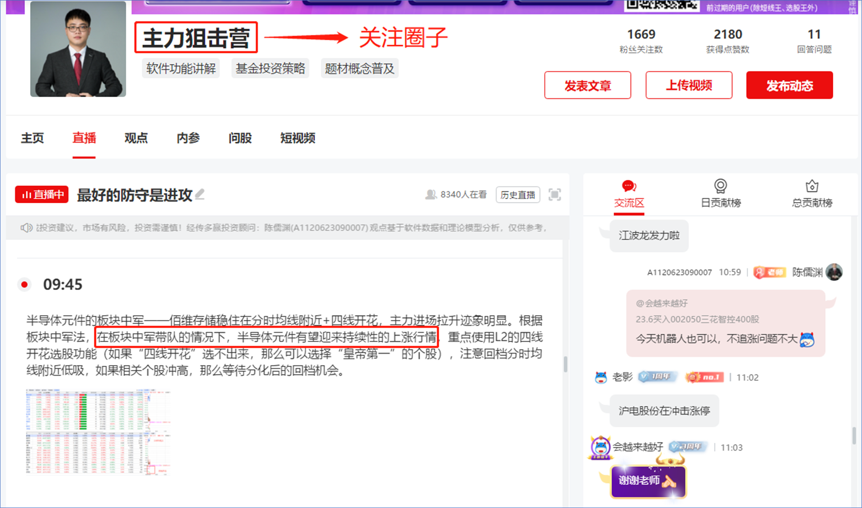Open the 观点 tab

point(136,138)
